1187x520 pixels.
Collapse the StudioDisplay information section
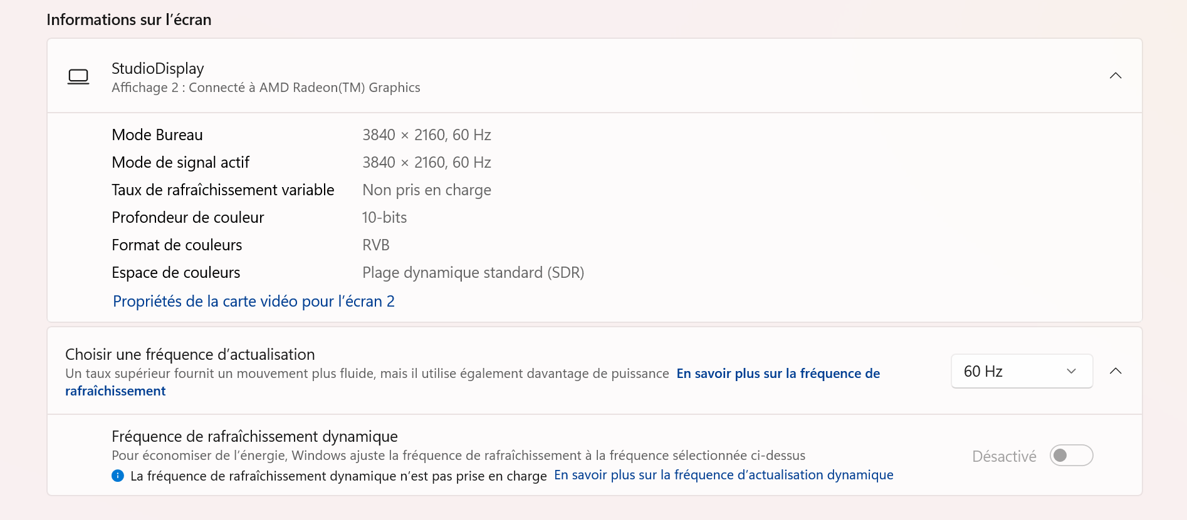[x=1116, y=76]
